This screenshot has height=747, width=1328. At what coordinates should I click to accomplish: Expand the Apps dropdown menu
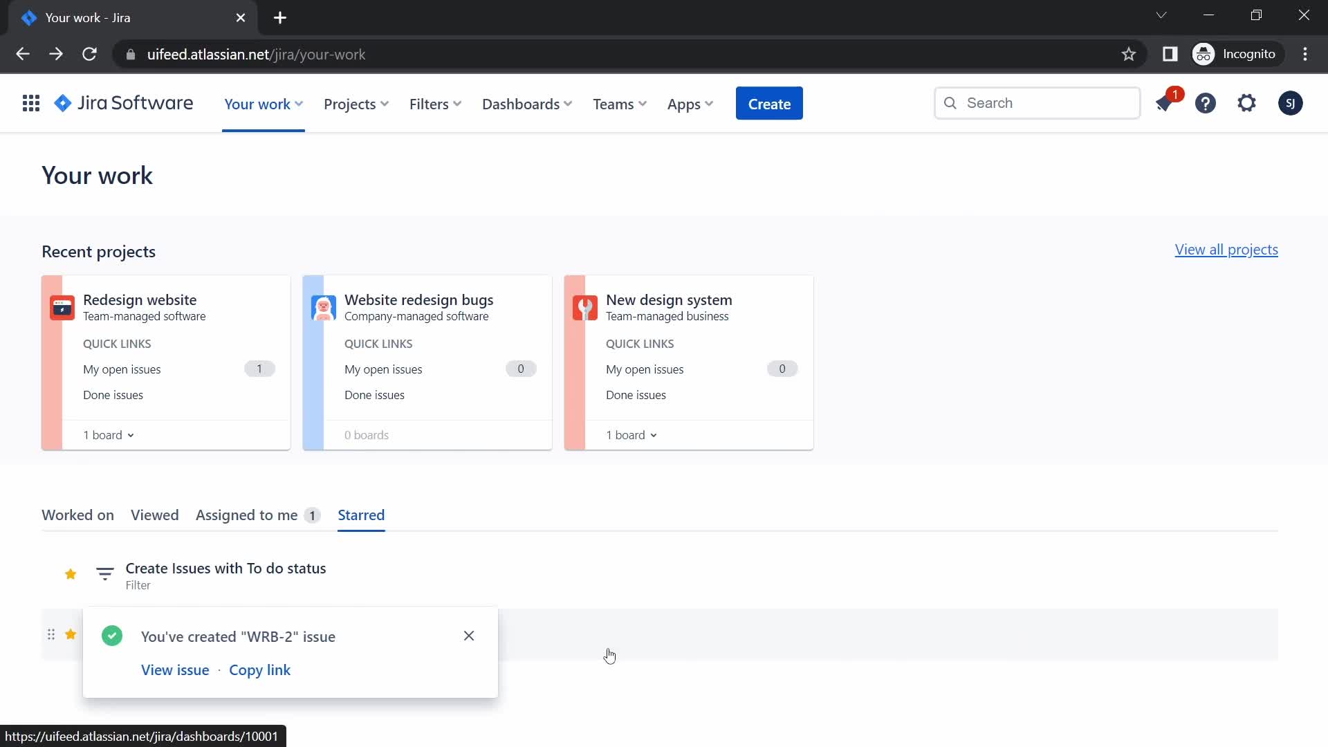pos(690,104)
